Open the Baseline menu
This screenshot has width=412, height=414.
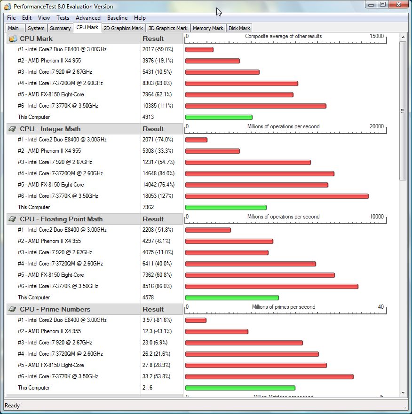(x=117, y=18)
